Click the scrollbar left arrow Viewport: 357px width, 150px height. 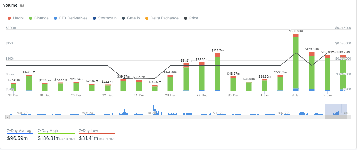coord(7,117)
